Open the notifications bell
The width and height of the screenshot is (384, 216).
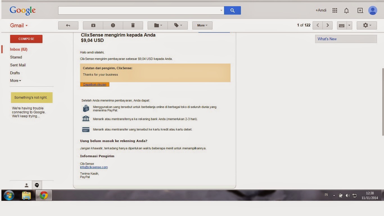346,11
